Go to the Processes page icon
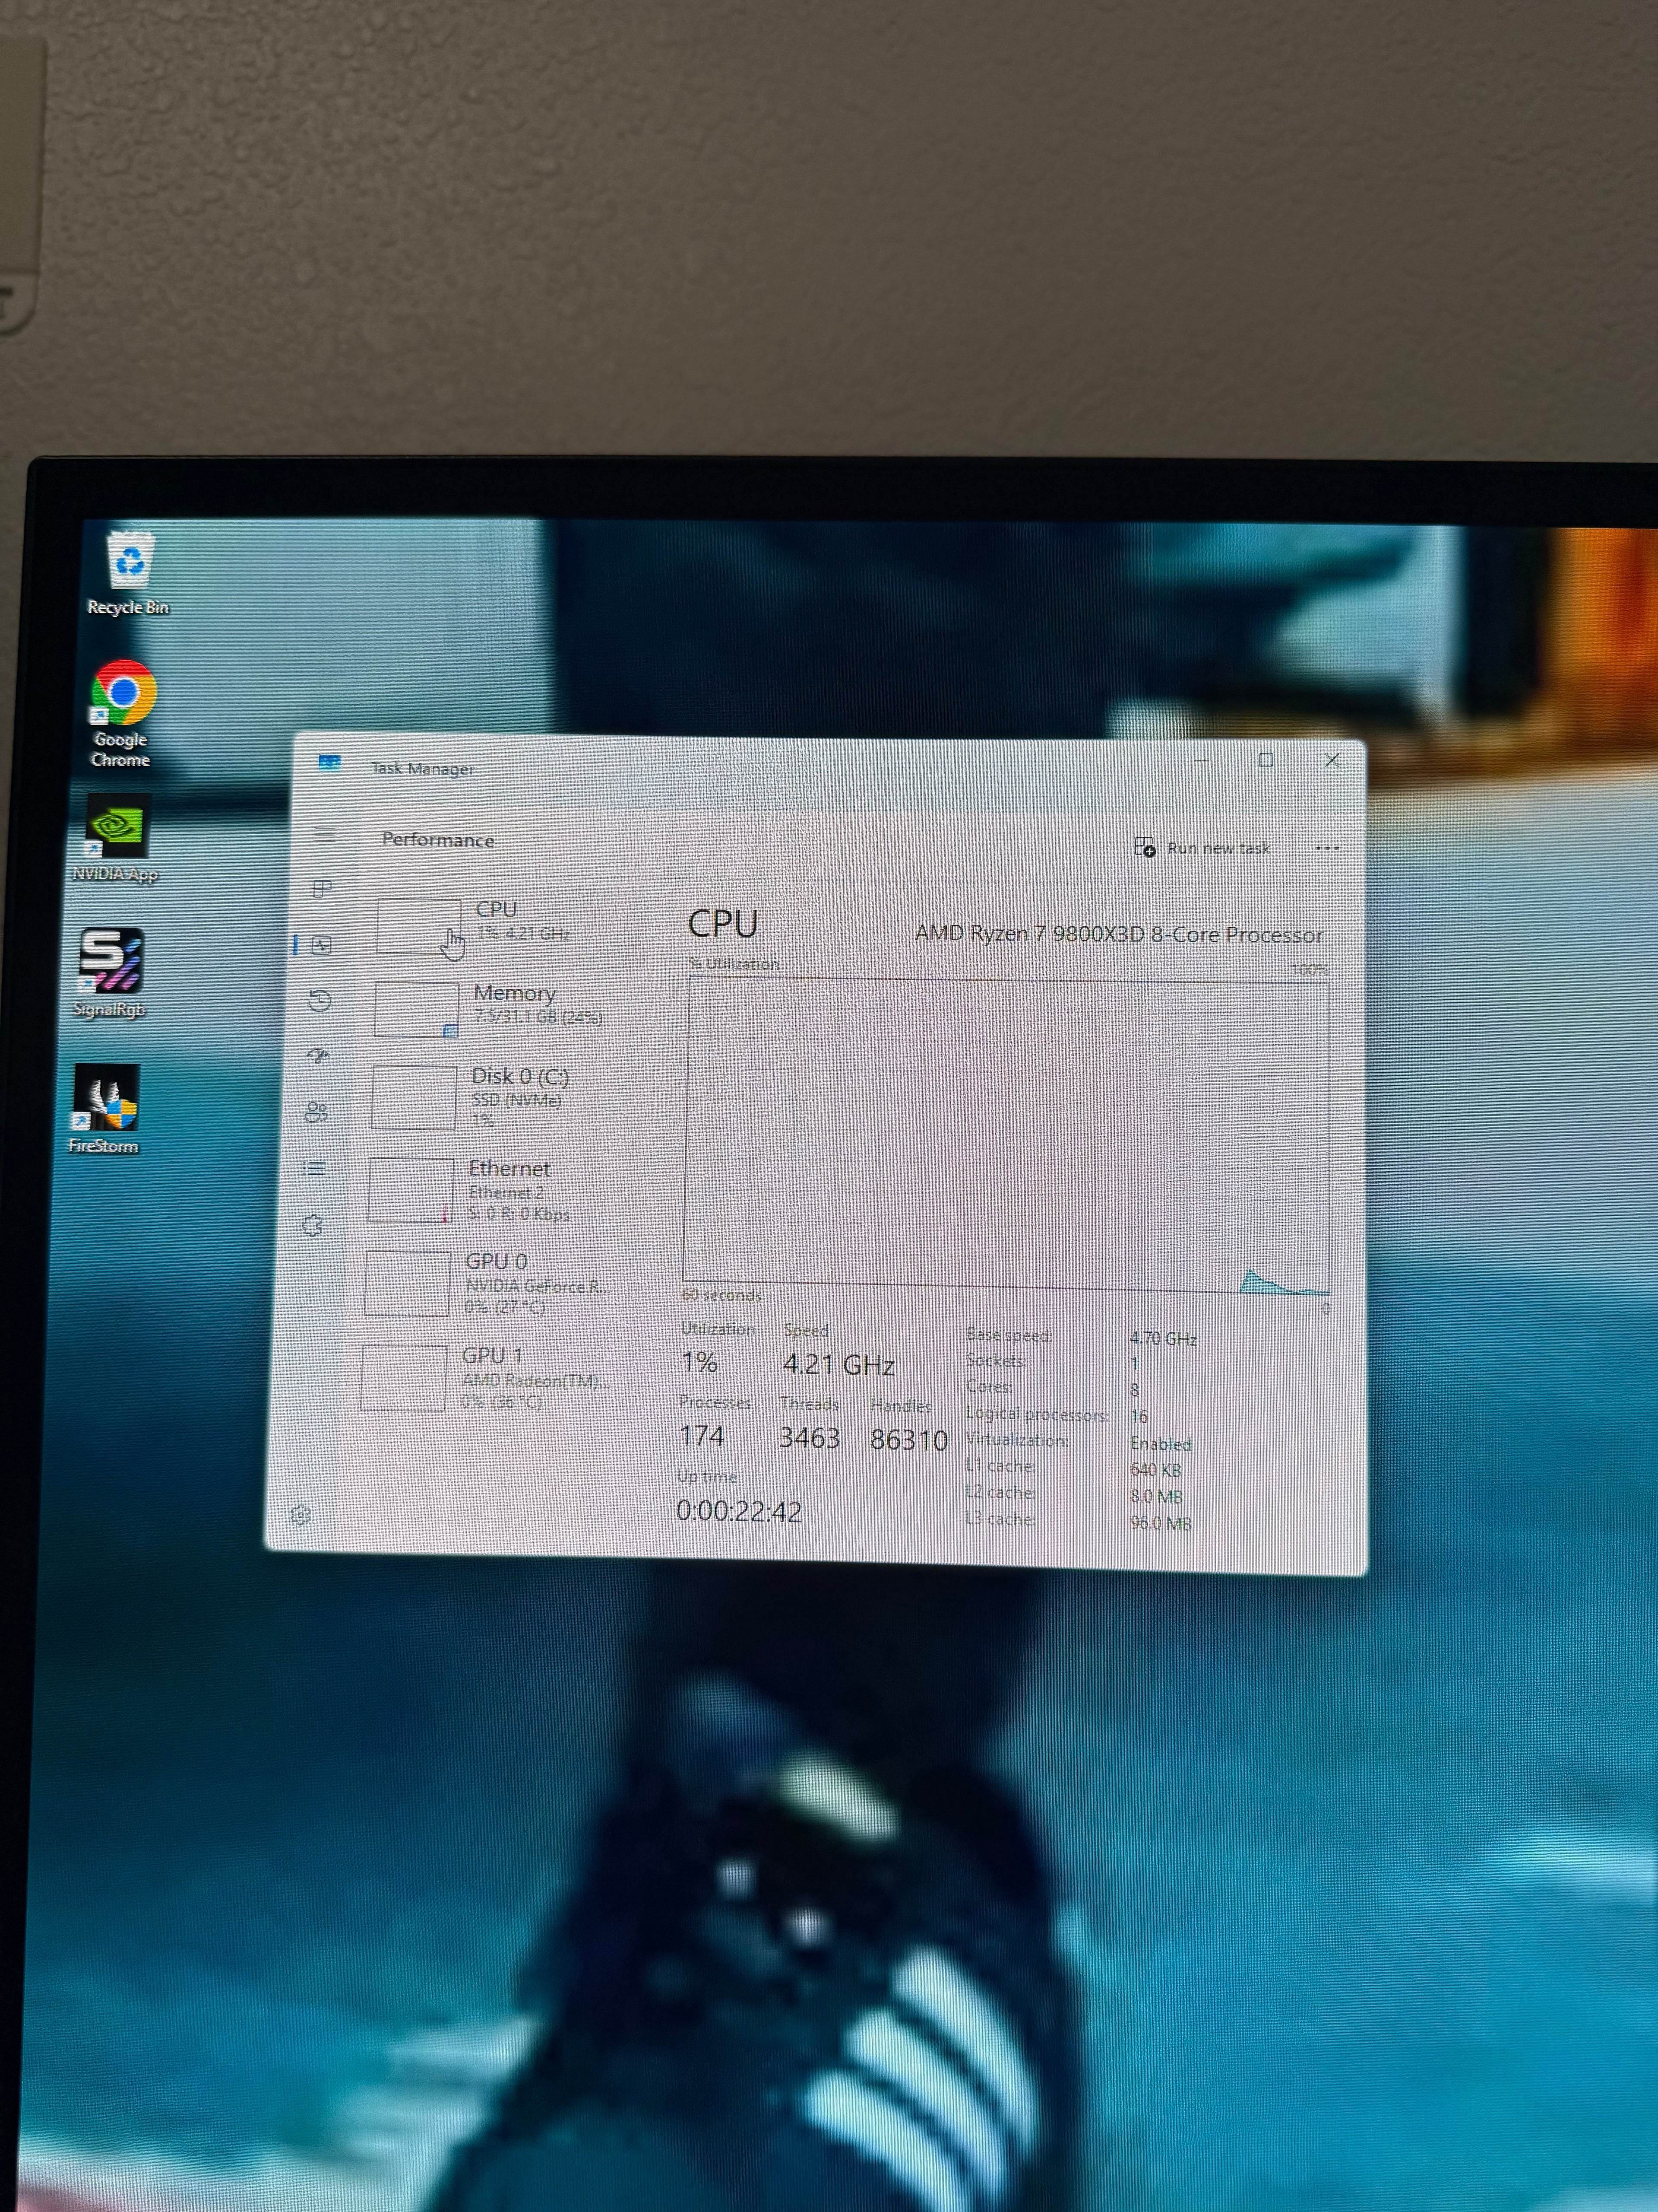 [322, 889]
